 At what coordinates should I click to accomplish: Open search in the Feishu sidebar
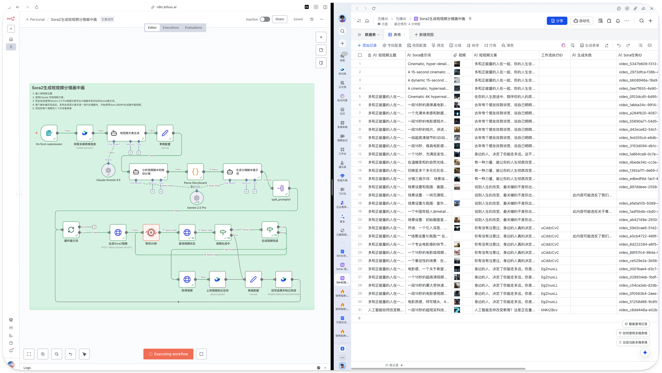pos(342,31)
